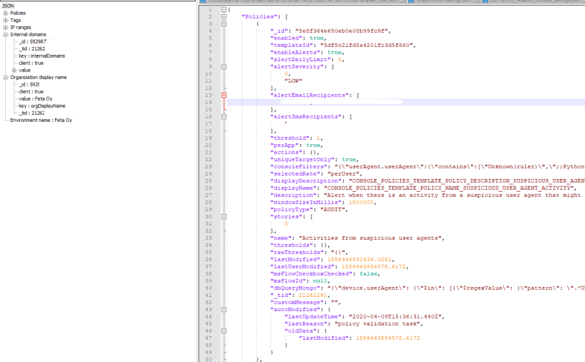The height and width of the screenshot is (362, 585).
Task: Expand the value node under Internal domains
Action: (14, 70)
